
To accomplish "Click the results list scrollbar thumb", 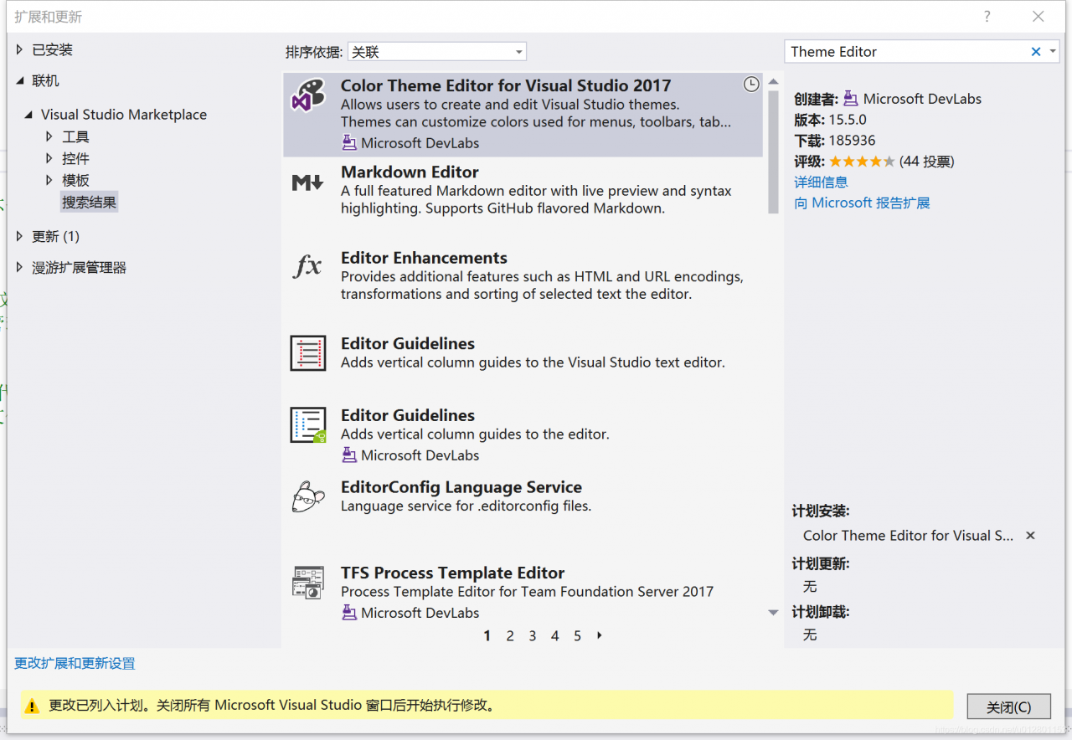I will click(x=773, y=151).
